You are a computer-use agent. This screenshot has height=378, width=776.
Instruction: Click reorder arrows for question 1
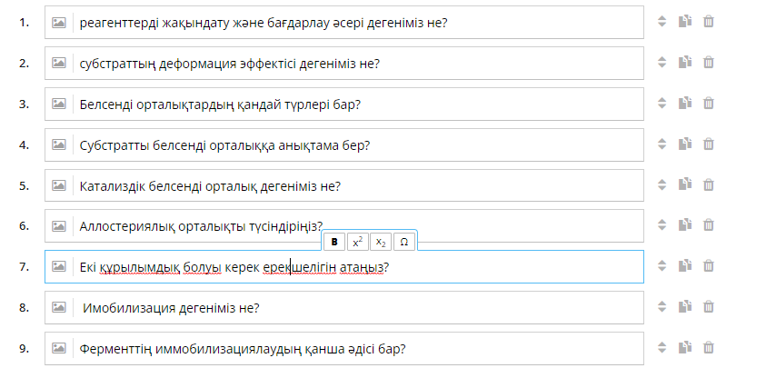662,22
